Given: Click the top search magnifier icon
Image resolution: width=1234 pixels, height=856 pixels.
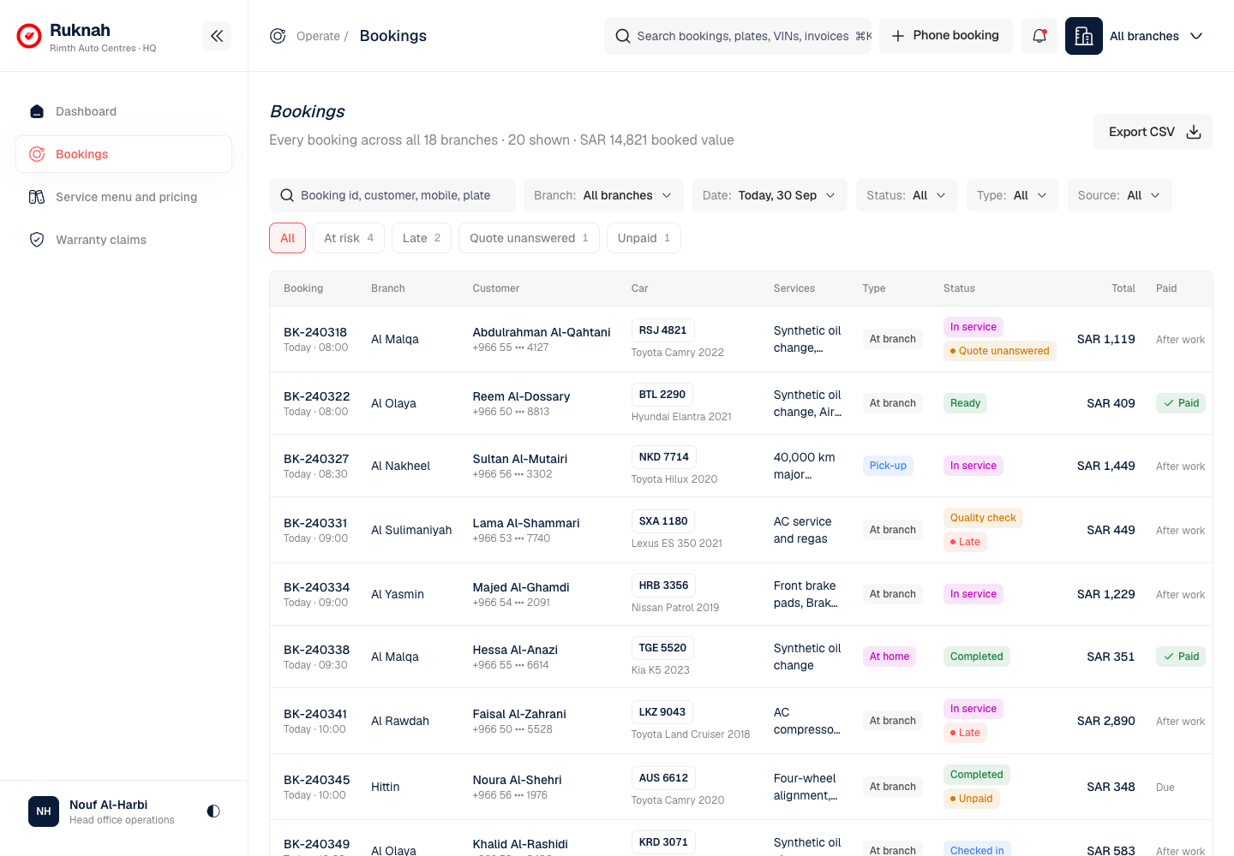Looking at the screenshot, I should (x=623, y=36).
